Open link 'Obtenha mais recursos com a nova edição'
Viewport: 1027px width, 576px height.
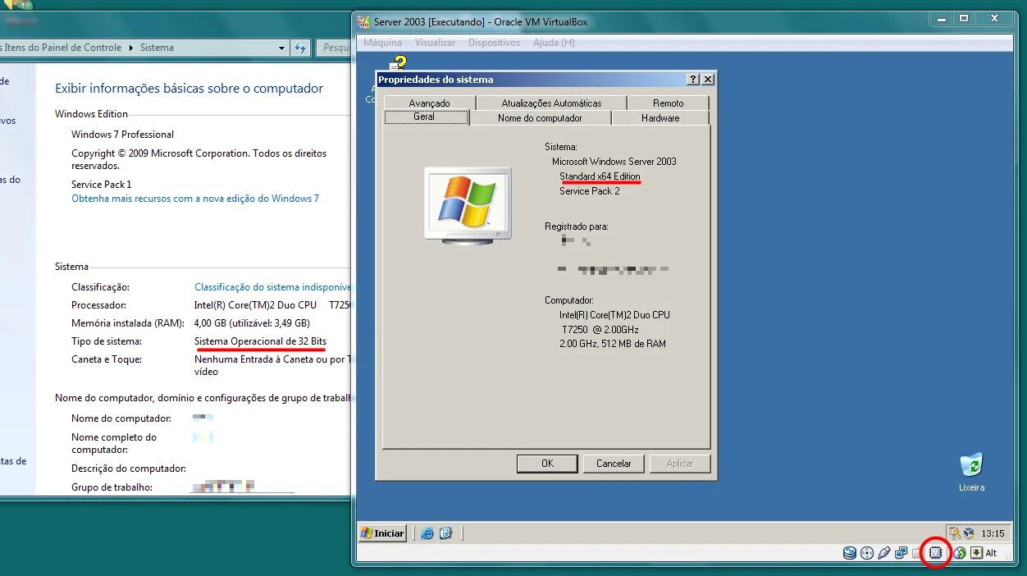[x=195, y=199]
